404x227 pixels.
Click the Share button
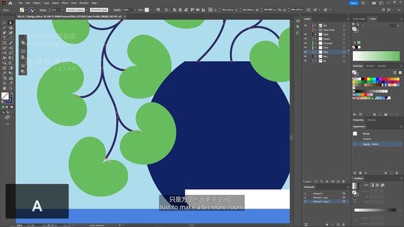tap(353, 3)
